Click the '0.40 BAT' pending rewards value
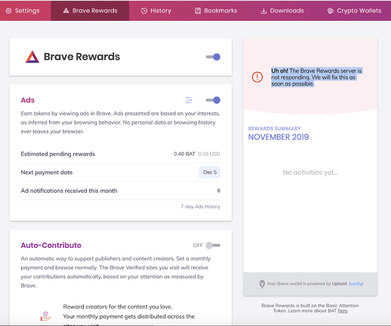The width and height of the screenshot is (391, 326). coord(185,154)
